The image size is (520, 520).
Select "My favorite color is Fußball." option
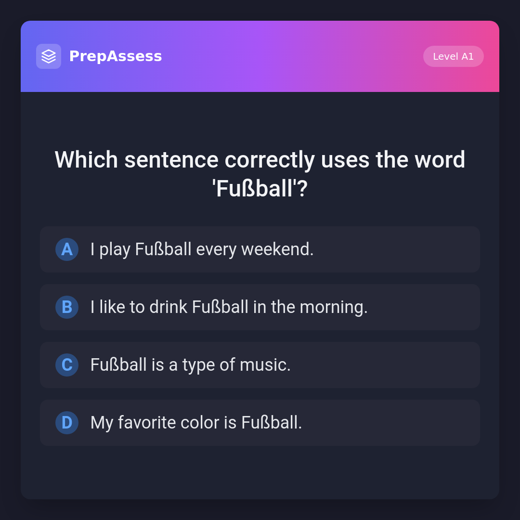(260, 423)
